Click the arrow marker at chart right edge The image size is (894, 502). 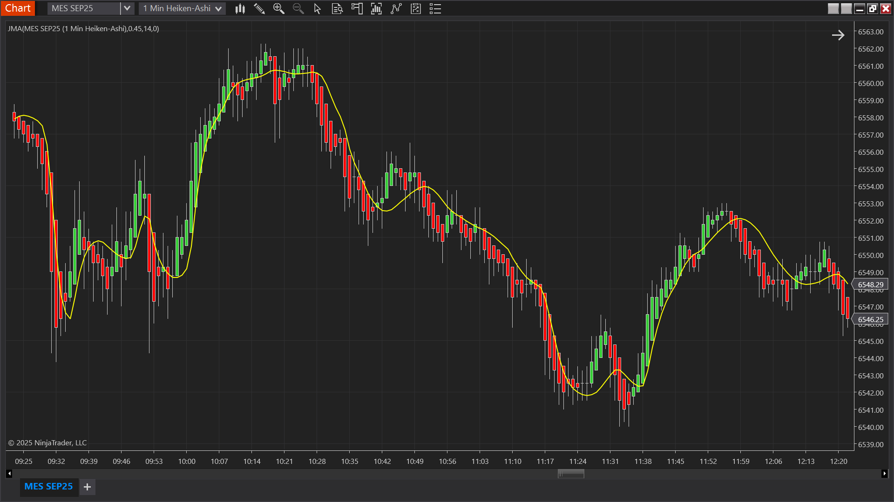tap(838, 35)
